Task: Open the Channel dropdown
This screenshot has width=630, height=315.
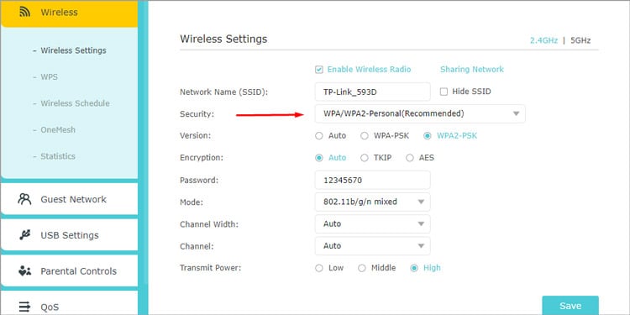Action: [372, 246]
